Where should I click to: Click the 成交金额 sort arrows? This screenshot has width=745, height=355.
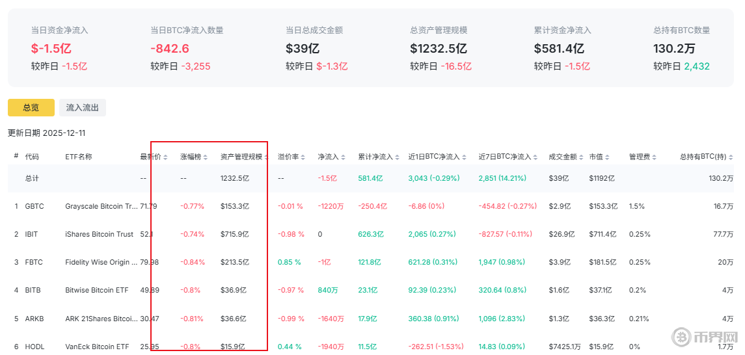coord(581,157)
